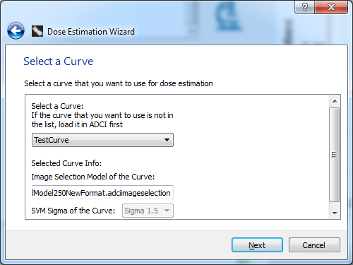Expand the curve list via its black arrow

coord(167,140)
